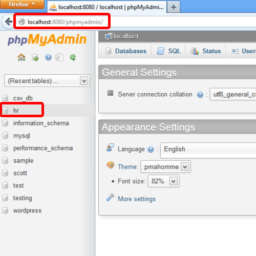Click the Appearance Settings panel header
Image resolution: width=256 pixels, height=256 pixels.
click(x=177, y=127)
